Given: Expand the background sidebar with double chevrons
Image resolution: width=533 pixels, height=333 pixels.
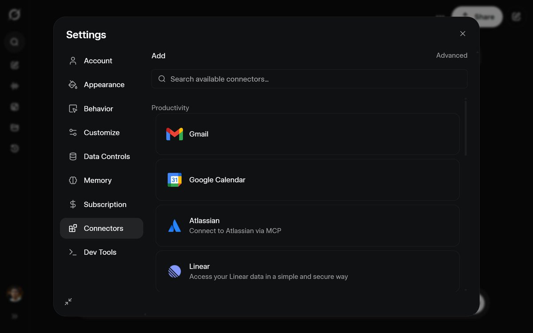Looking at the screenshot, I should pos(15,317).
